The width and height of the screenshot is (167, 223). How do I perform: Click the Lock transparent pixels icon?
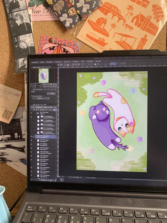pyautogui.click(x=43, y=110)
